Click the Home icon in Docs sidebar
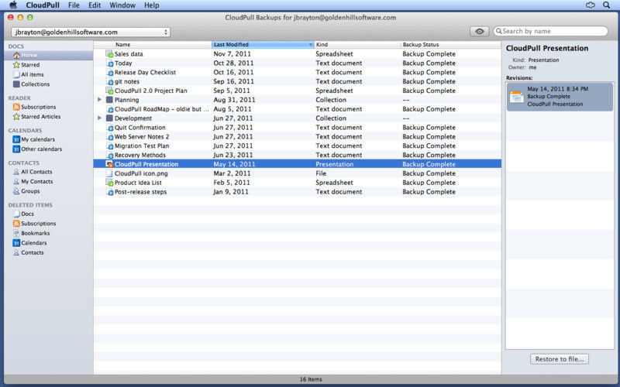This screenshot has height=387, width=620. tap(16, 55)
